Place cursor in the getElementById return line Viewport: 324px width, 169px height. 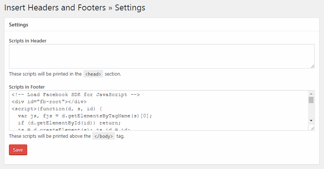coord(69,123)
